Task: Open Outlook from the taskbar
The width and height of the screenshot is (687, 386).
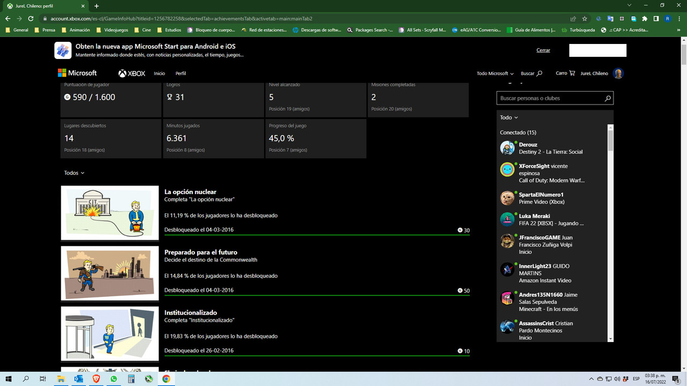Action: pos(78,379)
